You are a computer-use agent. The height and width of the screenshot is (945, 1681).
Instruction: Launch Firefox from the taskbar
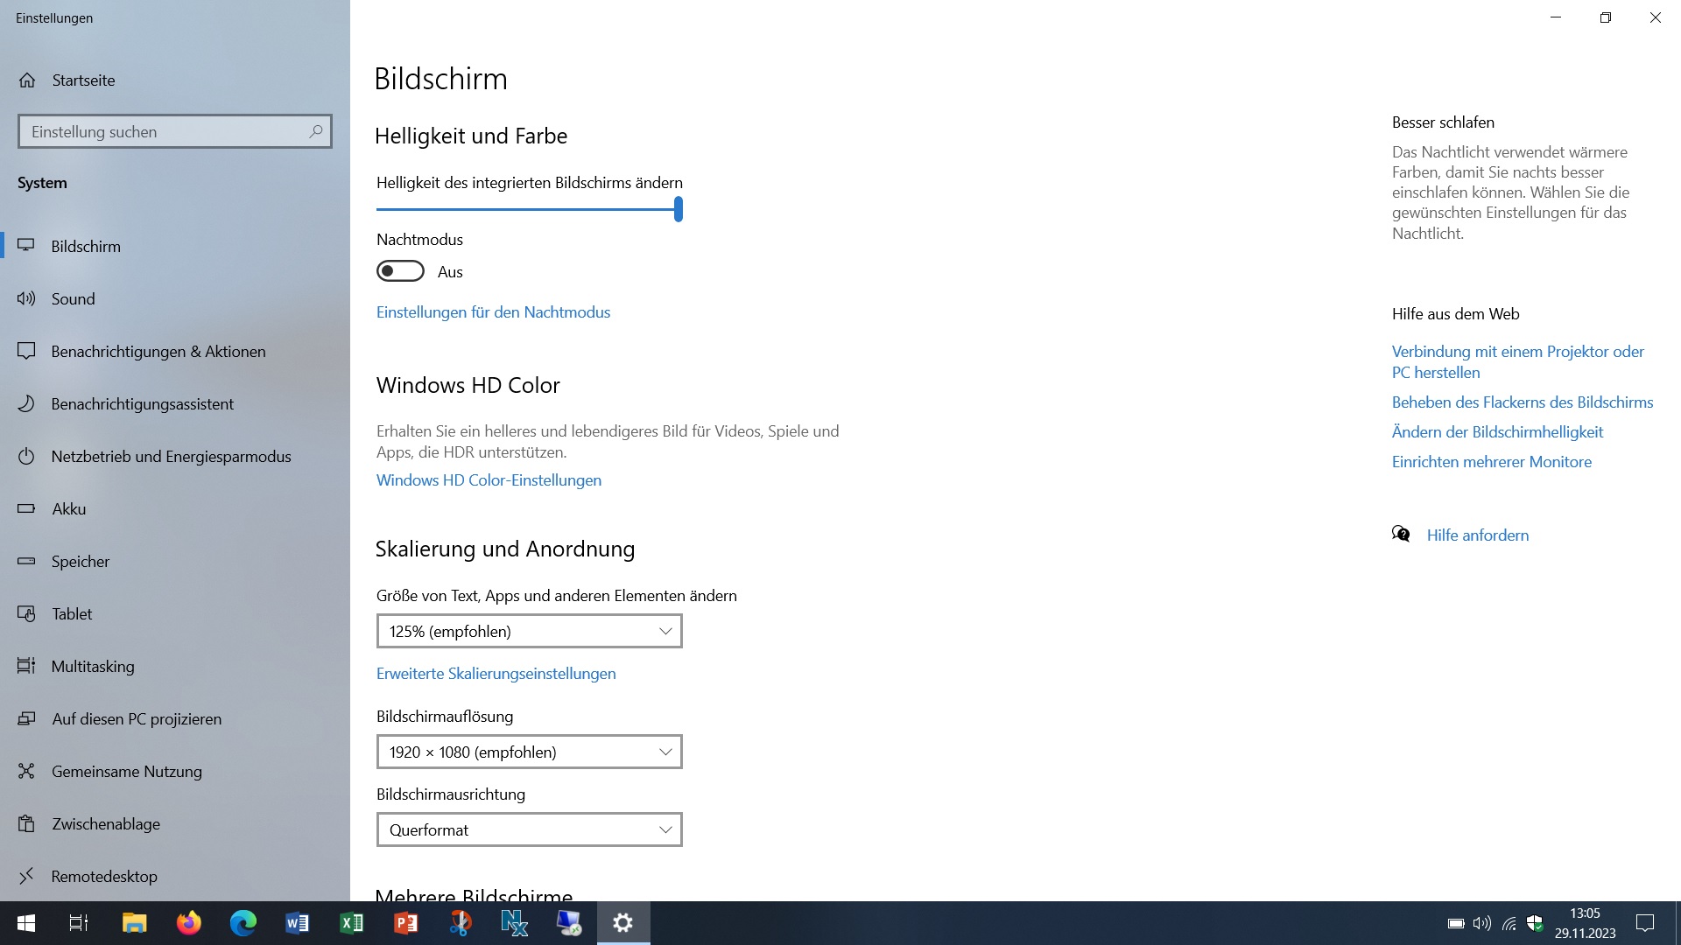click(x=188, y=923)
